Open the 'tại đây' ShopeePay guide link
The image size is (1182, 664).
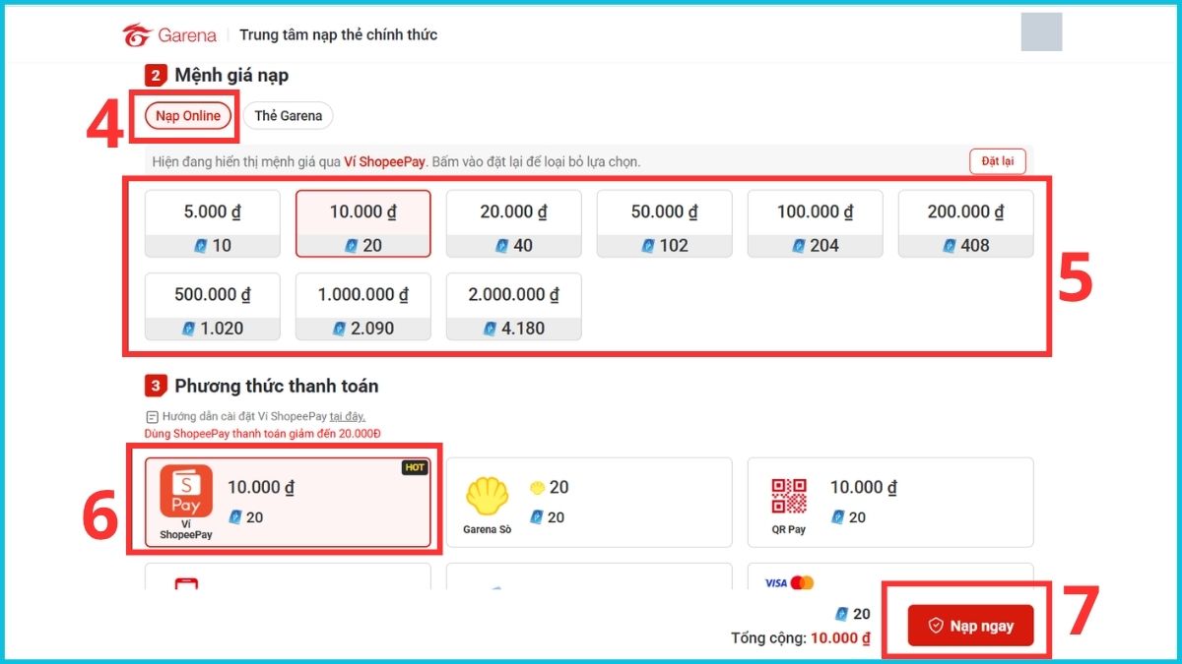[347, 417]
